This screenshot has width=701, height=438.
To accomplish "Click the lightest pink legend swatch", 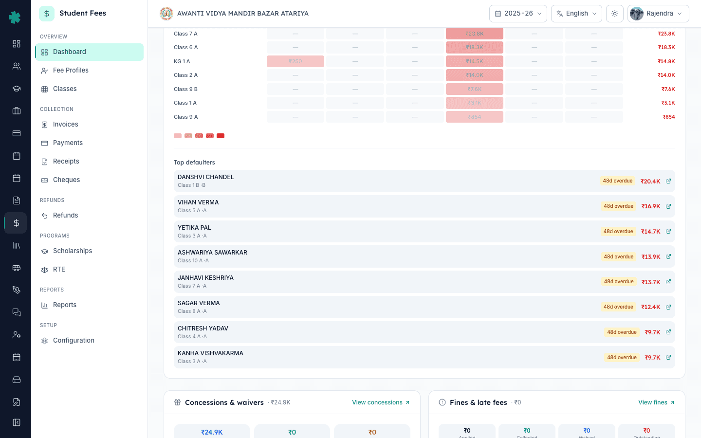I will [x=178, y=136].
